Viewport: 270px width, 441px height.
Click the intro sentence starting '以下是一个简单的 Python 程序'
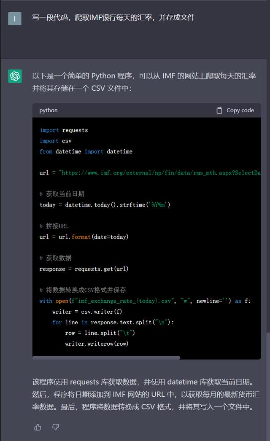(x=144, y=82)
